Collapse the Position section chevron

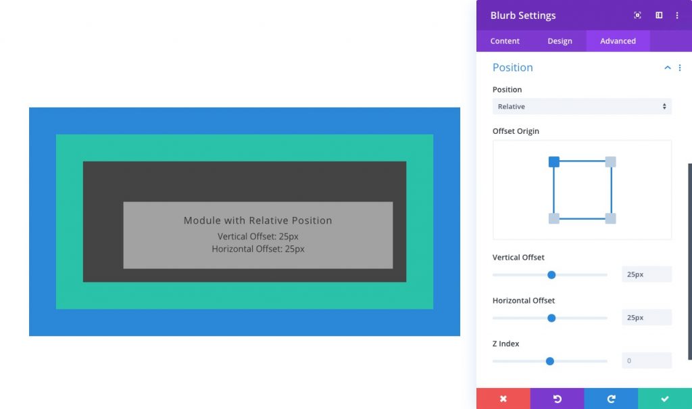pyautogui.click(x=667, y=68)
